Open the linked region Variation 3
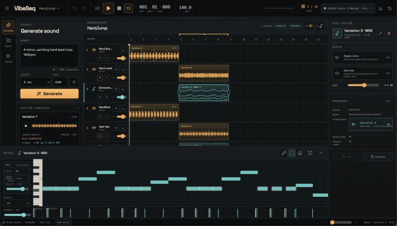Screen dimensions: 397x226 tap(371, 124)
